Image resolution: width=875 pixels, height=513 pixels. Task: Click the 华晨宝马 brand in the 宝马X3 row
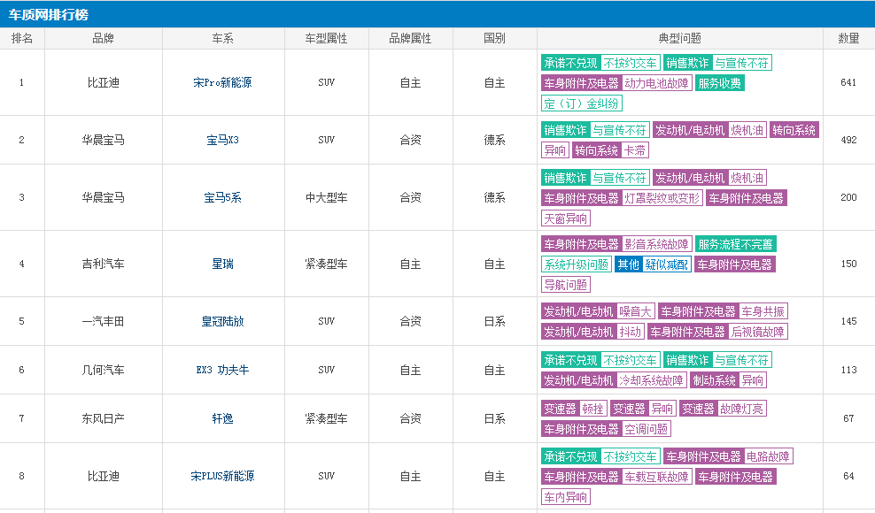click(104, 140)
